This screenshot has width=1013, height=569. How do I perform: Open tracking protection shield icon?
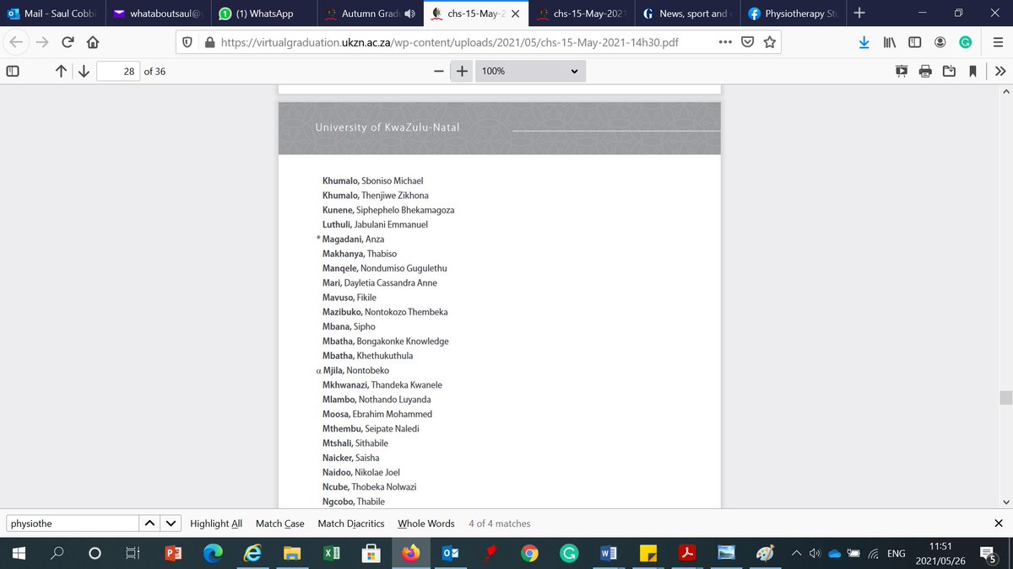[x=188, y=43]
